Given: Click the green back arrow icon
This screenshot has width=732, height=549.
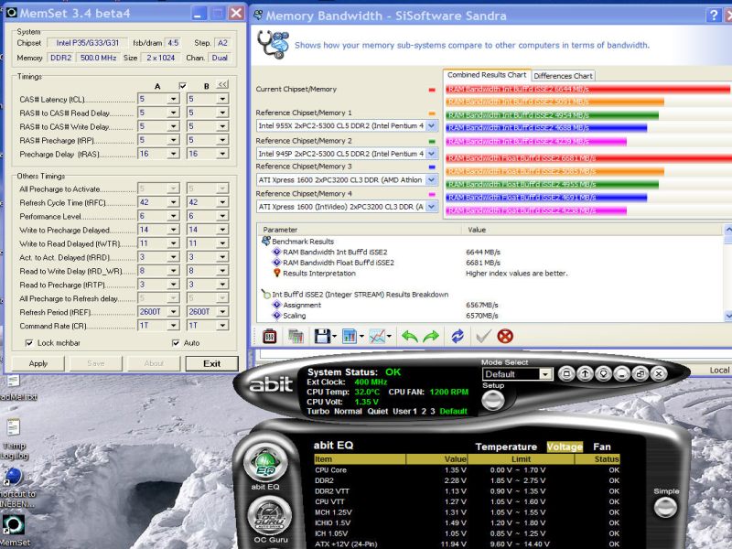Looking at the screenshot, I should tap(409, 336).
